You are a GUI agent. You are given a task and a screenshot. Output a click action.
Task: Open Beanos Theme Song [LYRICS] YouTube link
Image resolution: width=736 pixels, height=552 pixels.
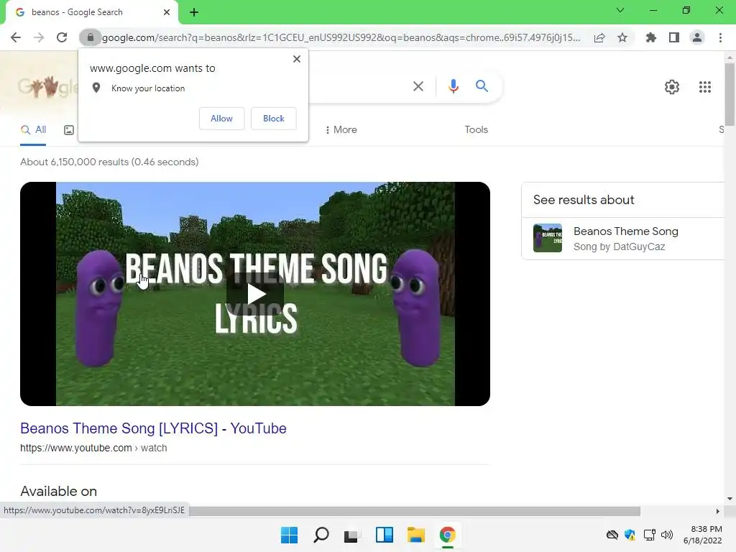(x=154, y=428)
